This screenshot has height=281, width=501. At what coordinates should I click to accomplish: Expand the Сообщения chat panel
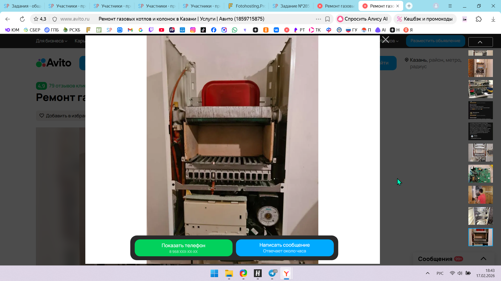[483, 259]
